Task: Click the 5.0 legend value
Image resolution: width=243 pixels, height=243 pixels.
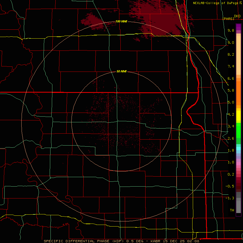Action: 231,102
